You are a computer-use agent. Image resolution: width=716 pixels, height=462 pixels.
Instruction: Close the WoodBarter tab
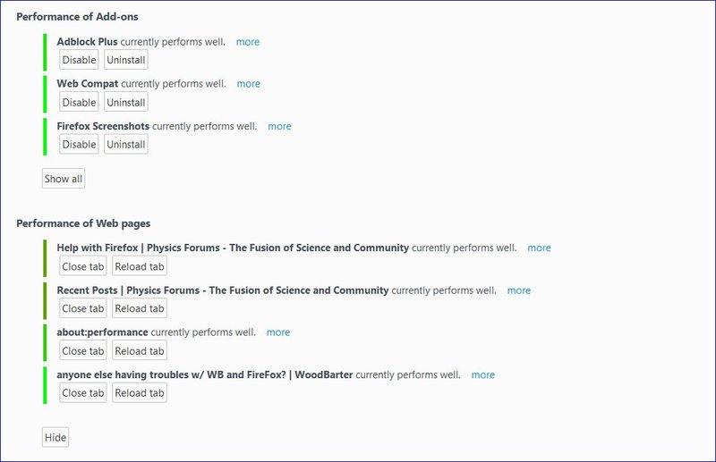coord(83,392)
